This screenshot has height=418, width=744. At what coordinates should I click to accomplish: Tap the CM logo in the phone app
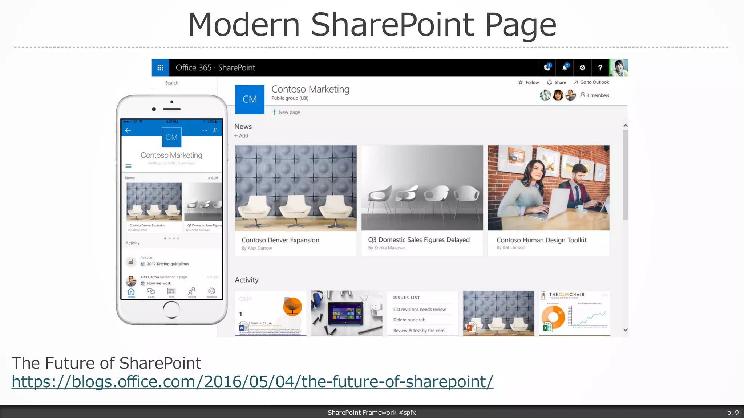(x=171, y=137)
